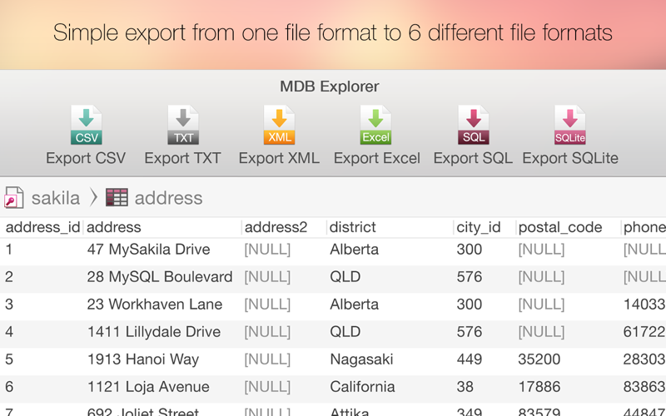Select the 47 MySakila Drive cell
666x416 pixels.
[x=149, y=249]
